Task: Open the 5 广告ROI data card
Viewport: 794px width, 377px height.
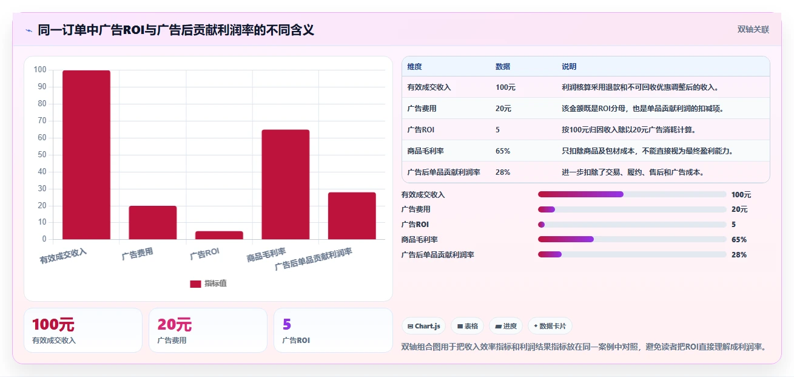Action: (333, 330)
